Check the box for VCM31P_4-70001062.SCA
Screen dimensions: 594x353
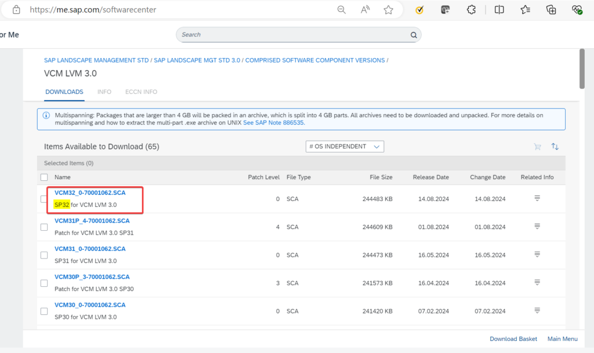coord(44,227)
